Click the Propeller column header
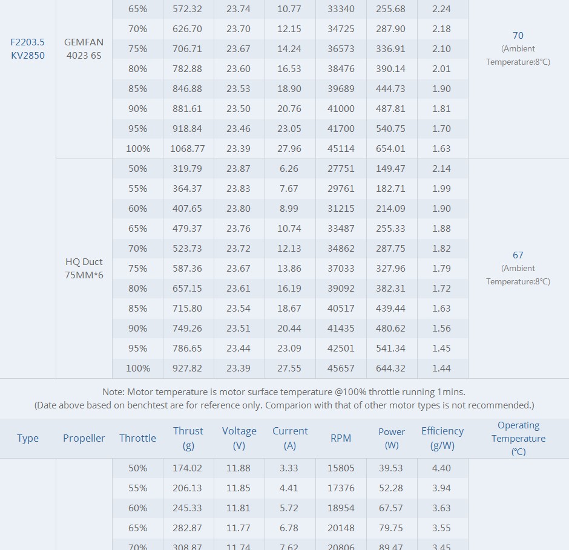 84,438
